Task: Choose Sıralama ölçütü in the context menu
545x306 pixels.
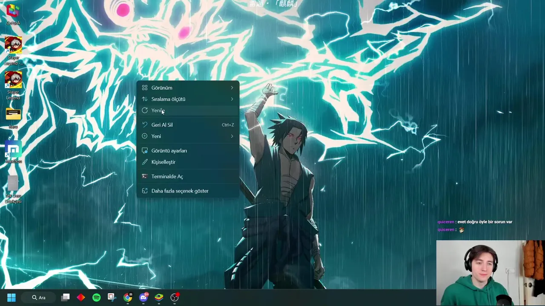Action: click(188, 99)
